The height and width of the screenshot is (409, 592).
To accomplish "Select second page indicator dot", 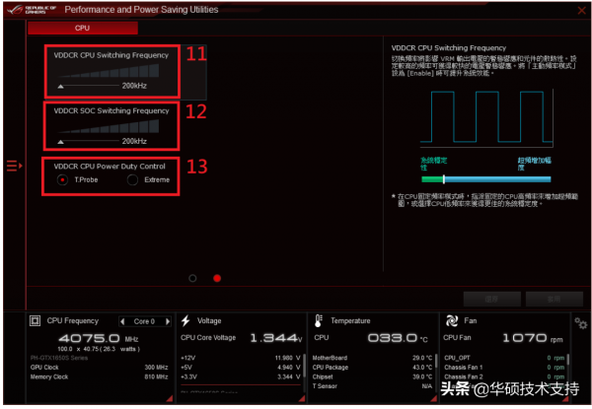I will [x=217, y=278].
